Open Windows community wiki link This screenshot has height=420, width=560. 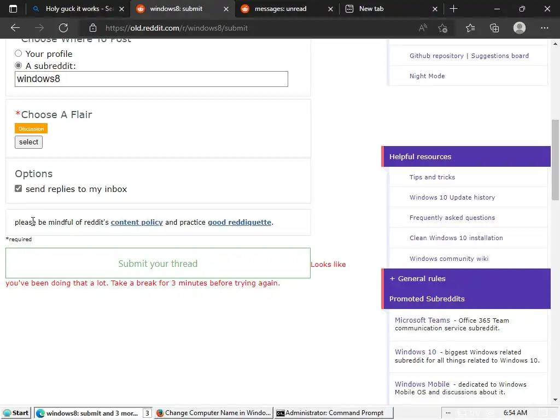tap(449, 259)
